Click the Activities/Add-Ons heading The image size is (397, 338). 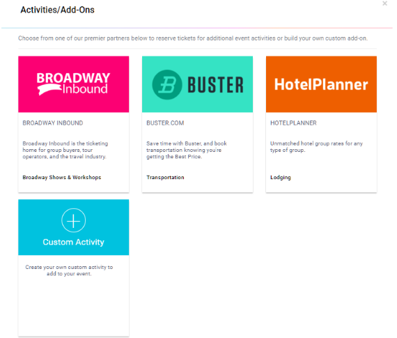[x=58, y=10]
